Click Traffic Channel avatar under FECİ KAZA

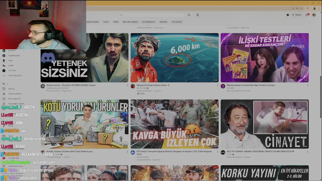click(133, 153)
